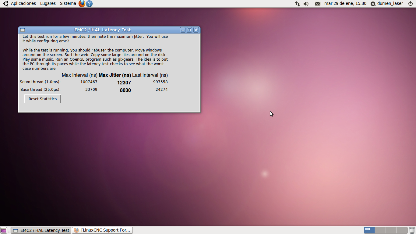Image resolution: width=416 pixels, height=234 pixels.
Task: Open the trash icon in bottom panel
Action: coord(412,230)
